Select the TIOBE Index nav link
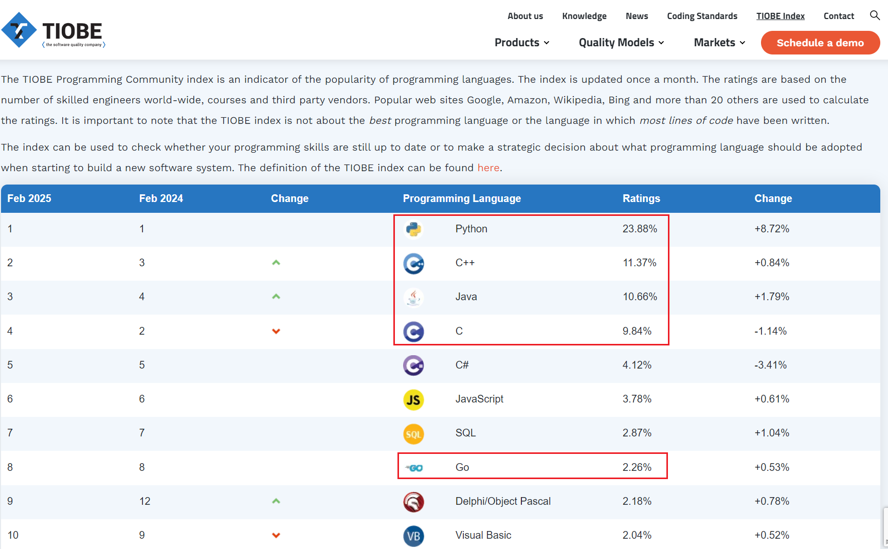This screenshot has height=549, width=888. 780,16
